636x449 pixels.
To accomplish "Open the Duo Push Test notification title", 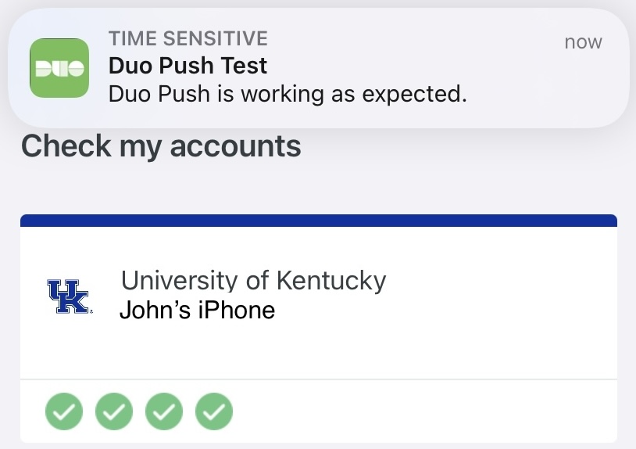I will tap(188, 66).
